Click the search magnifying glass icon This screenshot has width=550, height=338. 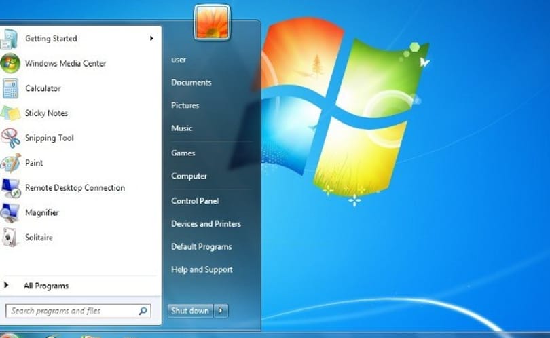[x=143, y=311]
